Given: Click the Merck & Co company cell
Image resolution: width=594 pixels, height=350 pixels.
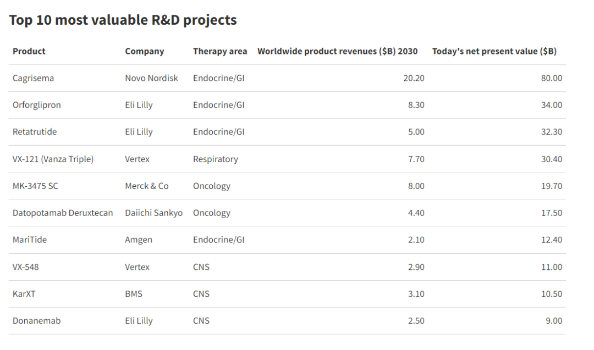Looking at the screenshot, I should pos(146,186).
